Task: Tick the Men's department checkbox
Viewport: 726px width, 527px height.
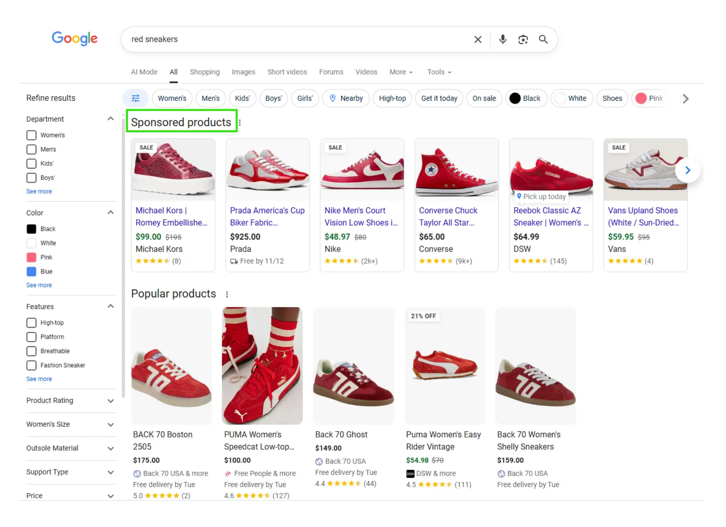Action: (31, 149)
